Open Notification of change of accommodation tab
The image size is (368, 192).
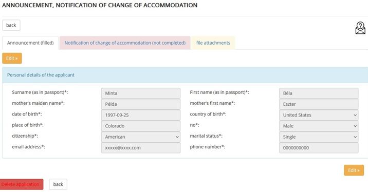(x=125, y=43)
